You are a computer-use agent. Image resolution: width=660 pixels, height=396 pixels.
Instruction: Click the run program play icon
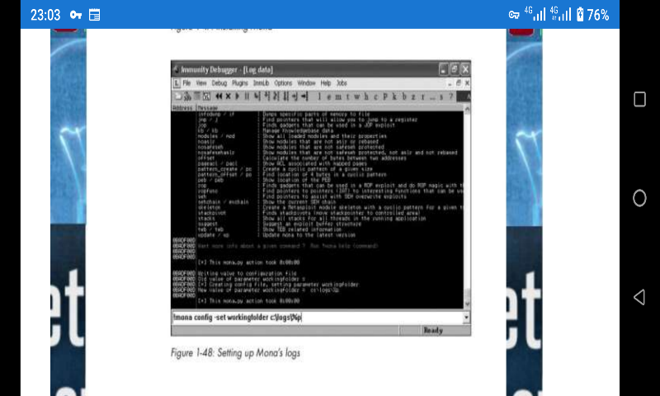[x=238, y=97]
